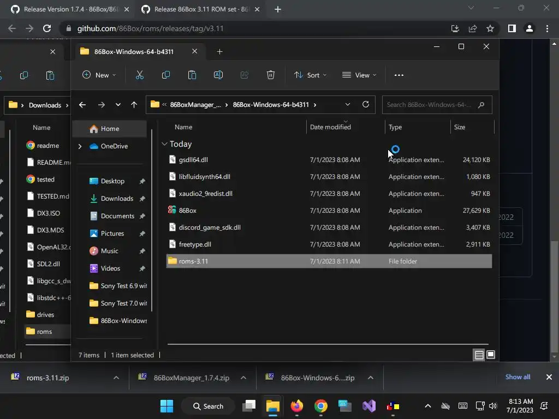Click the search magnifier icon in Explorer
Screen dimensions: 559x419
click(x=481, y=105)
